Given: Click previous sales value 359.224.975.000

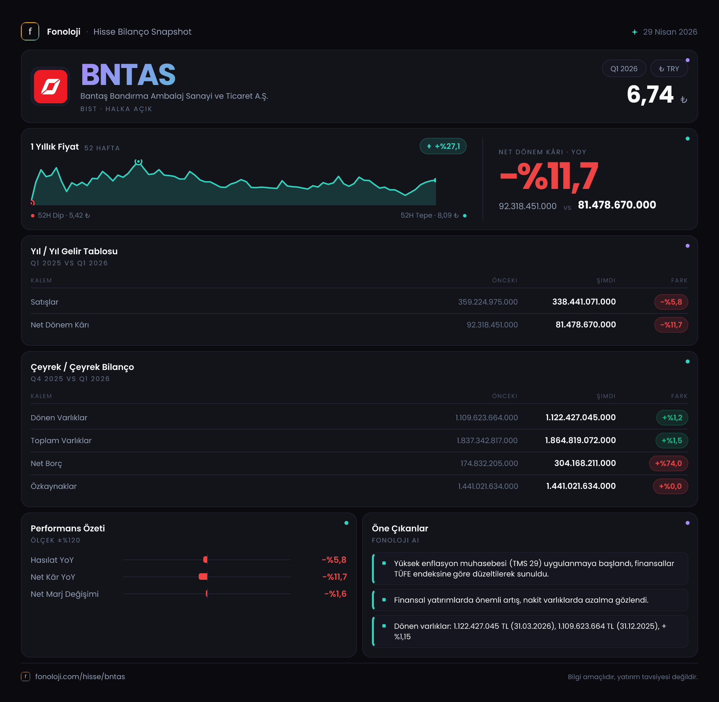Looking at the screenshot, I should [x=488, y=302].
